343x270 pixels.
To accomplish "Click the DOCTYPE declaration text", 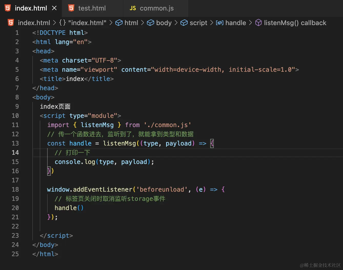I will pyautogui.click(x=60, y=33).
